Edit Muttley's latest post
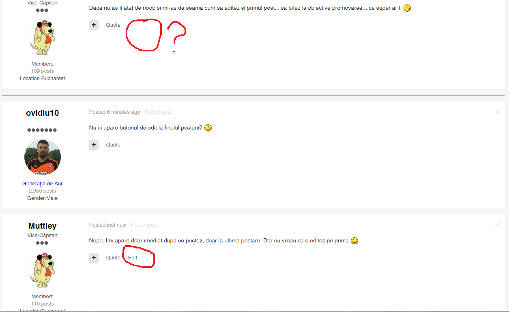Screen dimensions: 509x312 coord(133,258)
